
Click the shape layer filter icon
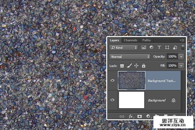click(167, 47)
